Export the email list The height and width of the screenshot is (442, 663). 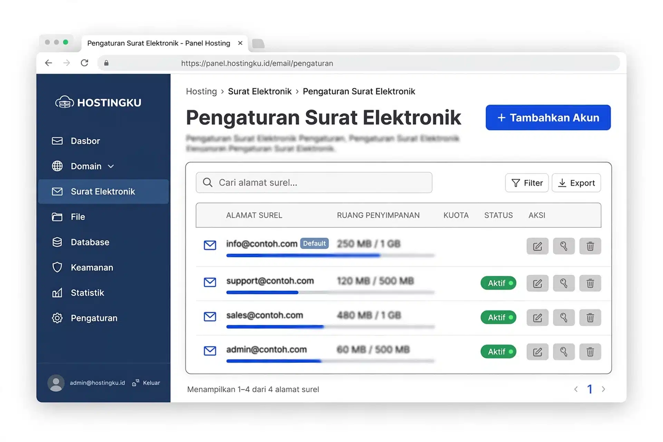point(576,183)
